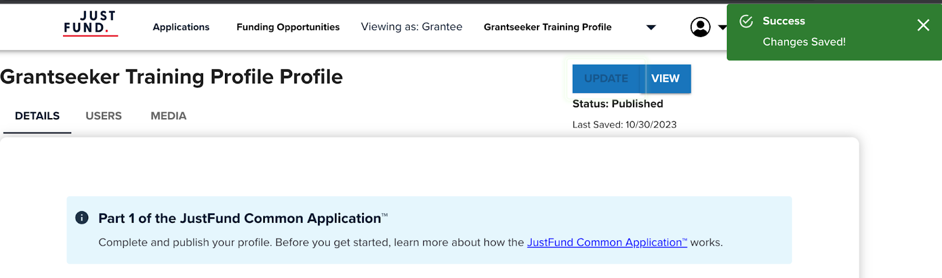
Task: Open the Applications menu item
Action: pos(181,27)
